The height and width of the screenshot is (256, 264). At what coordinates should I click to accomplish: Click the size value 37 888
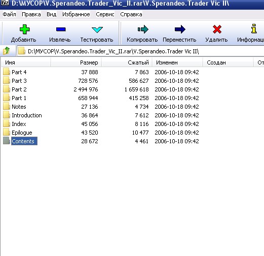(x=90, y=72)
